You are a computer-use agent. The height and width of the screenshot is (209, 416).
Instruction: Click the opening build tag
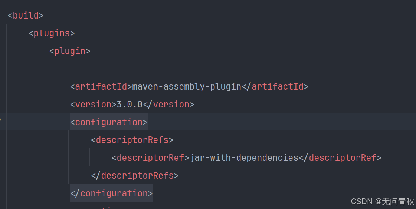(26, 16)
